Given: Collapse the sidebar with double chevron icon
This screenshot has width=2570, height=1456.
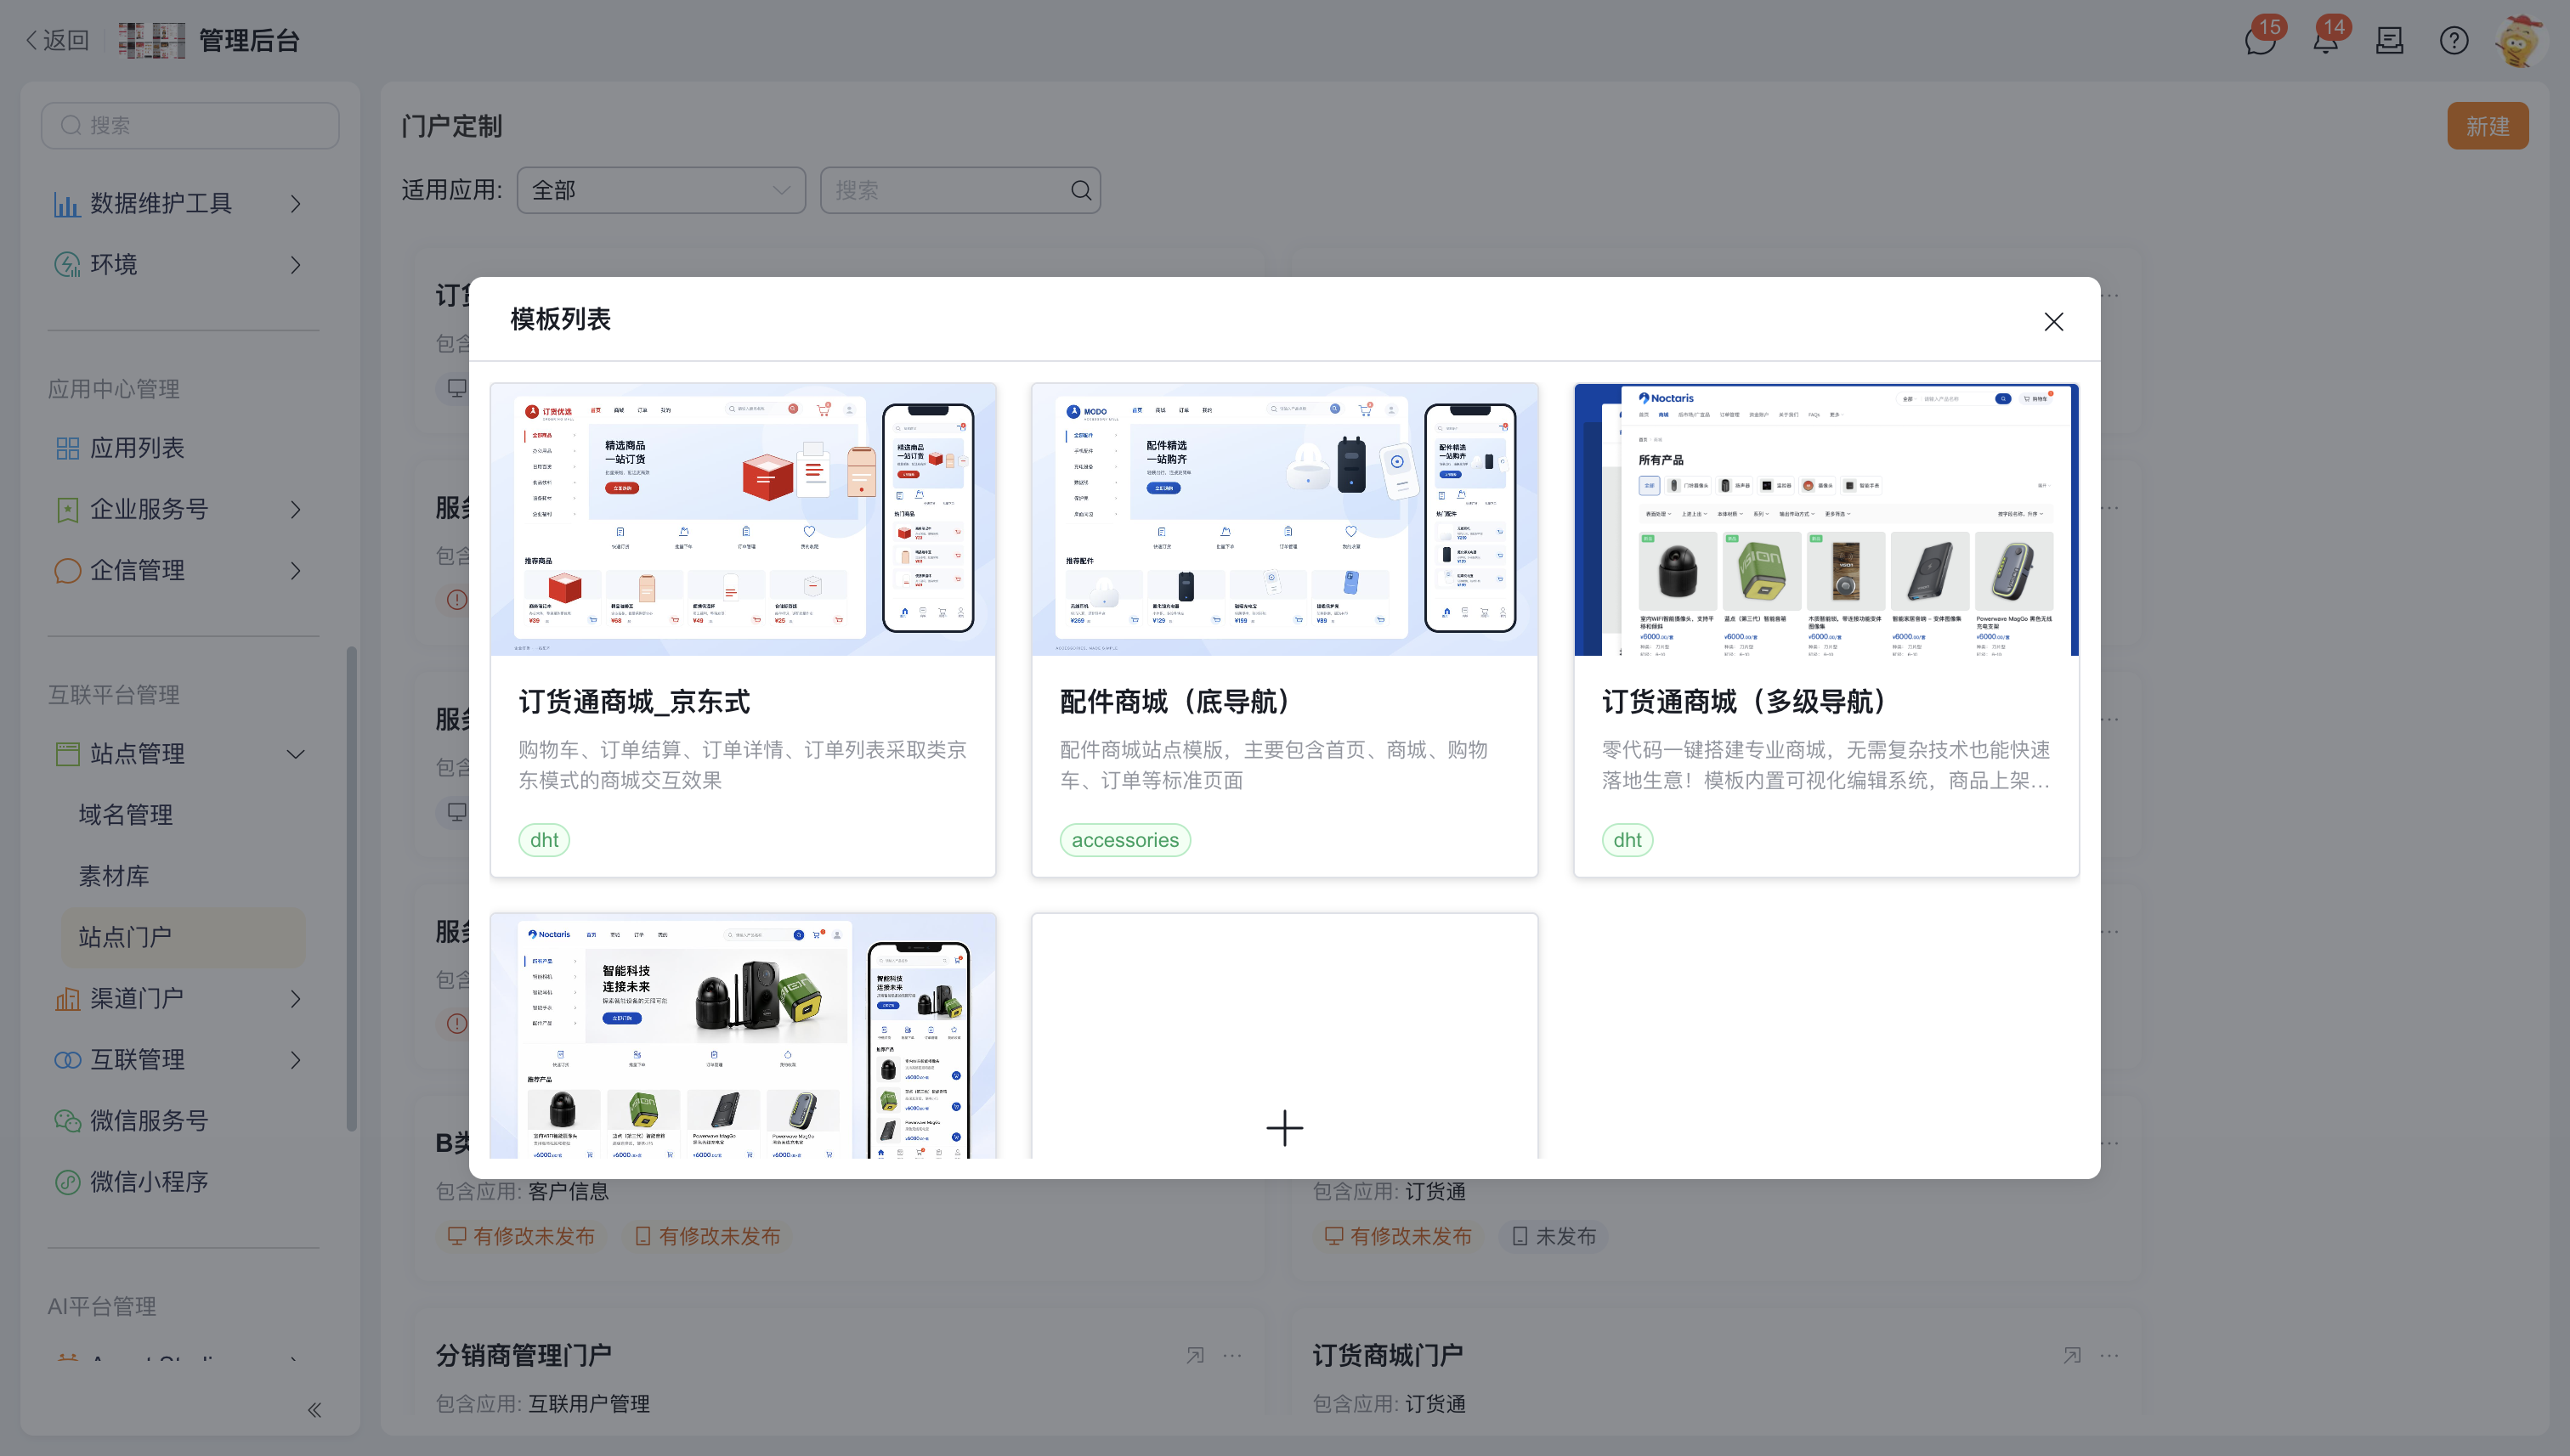Looking at the screenshot, I should pyautogui.click(x=314, y=1410).
